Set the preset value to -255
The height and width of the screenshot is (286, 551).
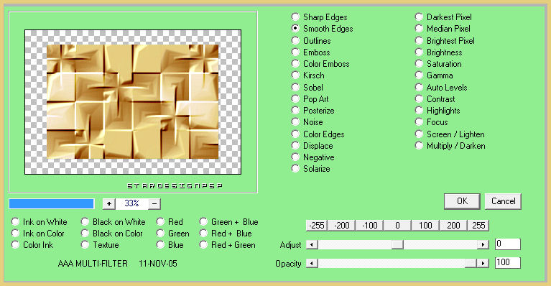317,225
